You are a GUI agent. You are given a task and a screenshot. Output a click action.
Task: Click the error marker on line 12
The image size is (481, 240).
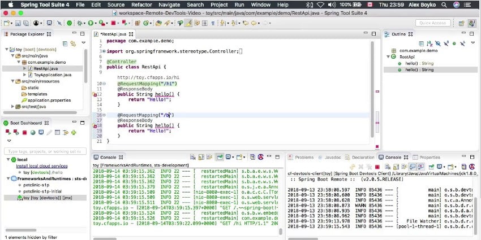pyautogui.click(x=95, y=95)
